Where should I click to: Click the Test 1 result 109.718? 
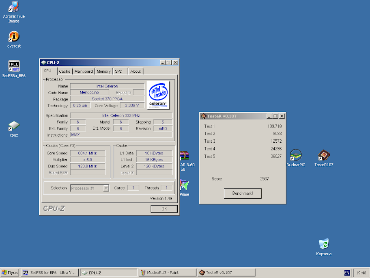tap(274, 126)
